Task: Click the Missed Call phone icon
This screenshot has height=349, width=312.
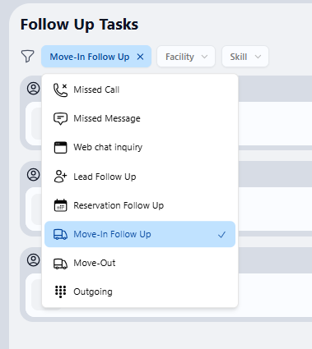Action: (60, 90)
